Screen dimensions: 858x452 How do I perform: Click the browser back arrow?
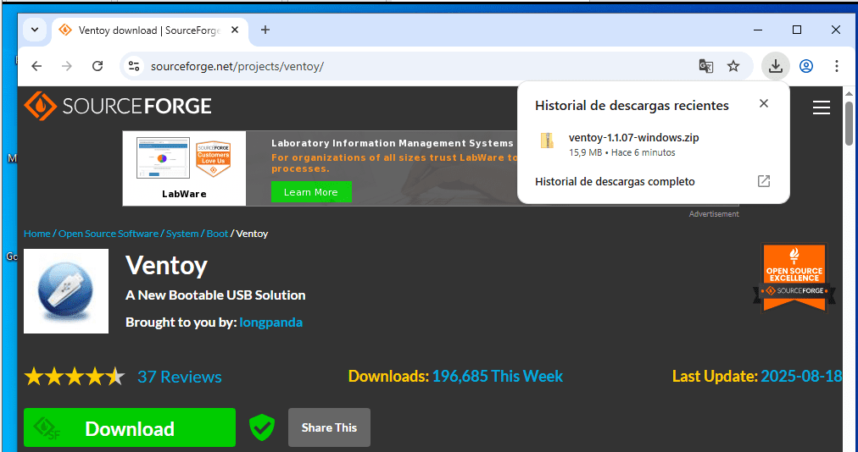[36, 66]
